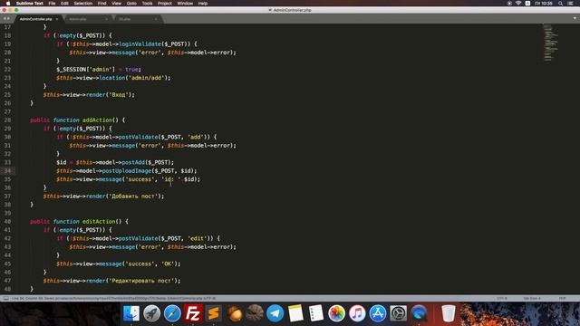Open the Sublime Text application menu
580x326 pixels.
pyautogui.click(x=30, y=4)
